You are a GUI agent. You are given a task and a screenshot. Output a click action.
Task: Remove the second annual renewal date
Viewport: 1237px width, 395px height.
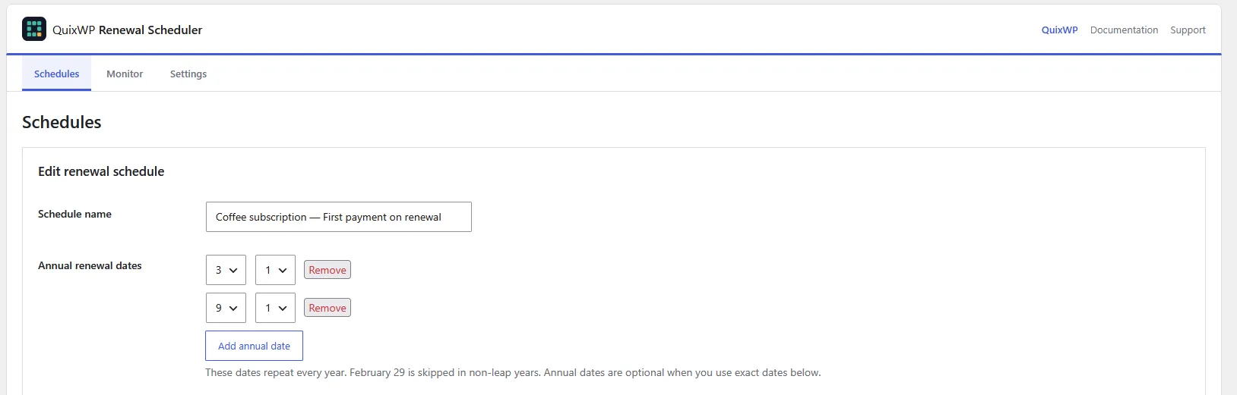pos(327,308)
